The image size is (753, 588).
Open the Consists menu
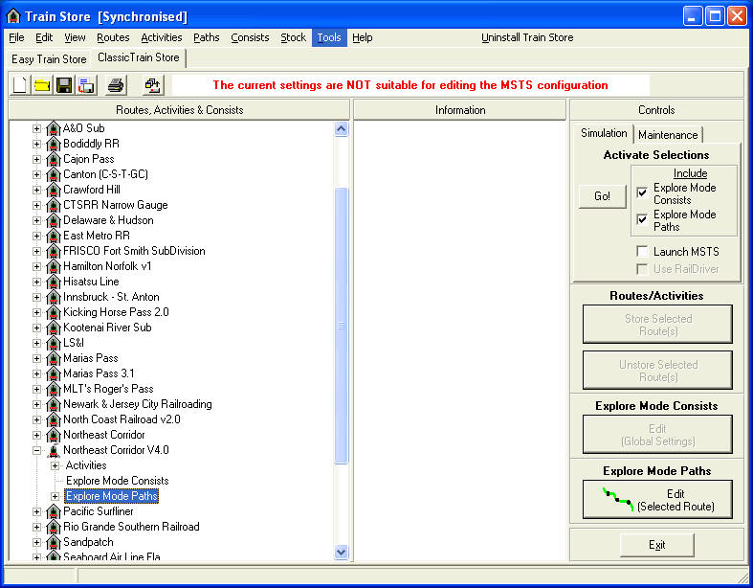tap(250, 37)
